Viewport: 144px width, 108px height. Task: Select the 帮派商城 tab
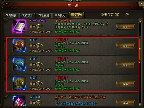[x=76, y=15]
